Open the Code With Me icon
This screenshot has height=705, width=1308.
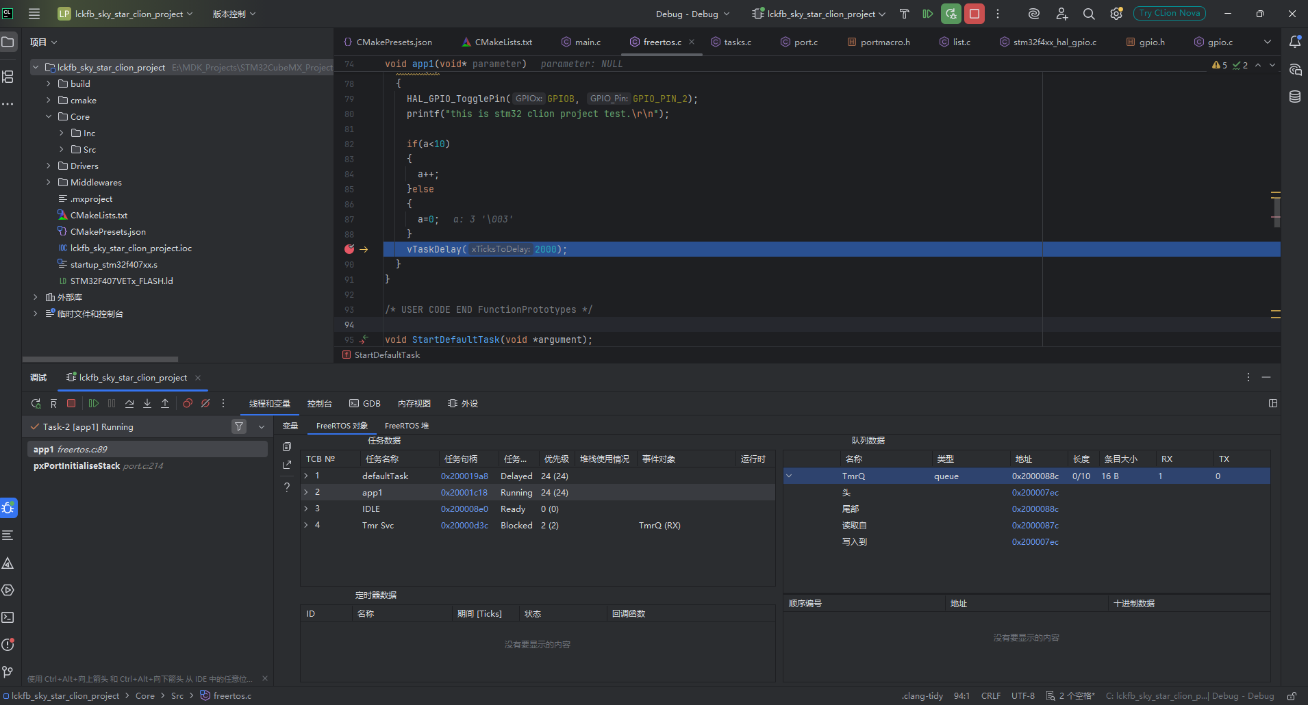[1061, 14]
